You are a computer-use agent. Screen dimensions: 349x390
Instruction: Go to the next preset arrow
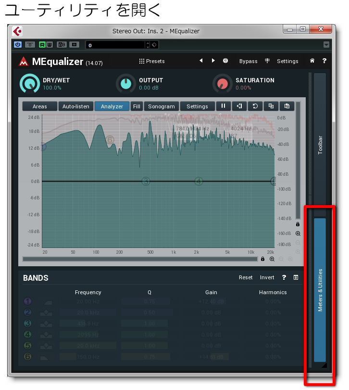(213, 61)
